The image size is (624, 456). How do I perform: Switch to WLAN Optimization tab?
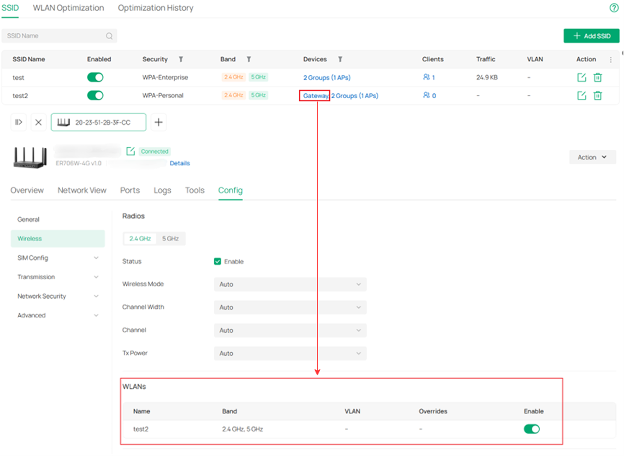68,8
